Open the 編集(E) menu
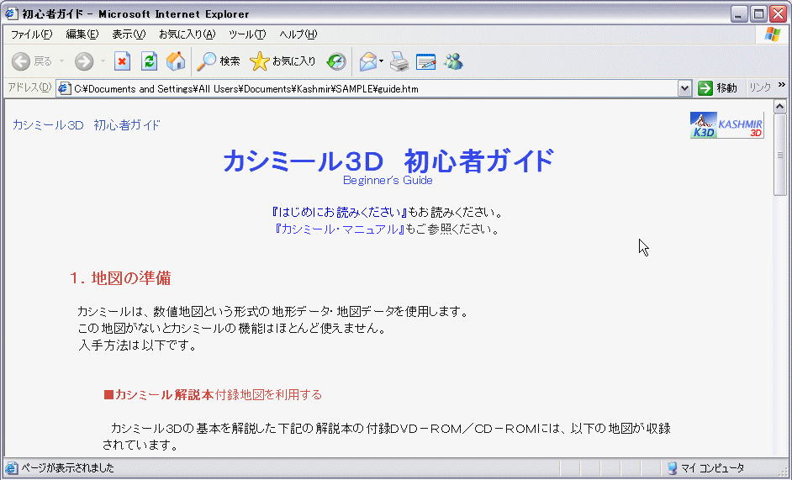Viewport: 792px width, 480px height. tap(82, 34)
